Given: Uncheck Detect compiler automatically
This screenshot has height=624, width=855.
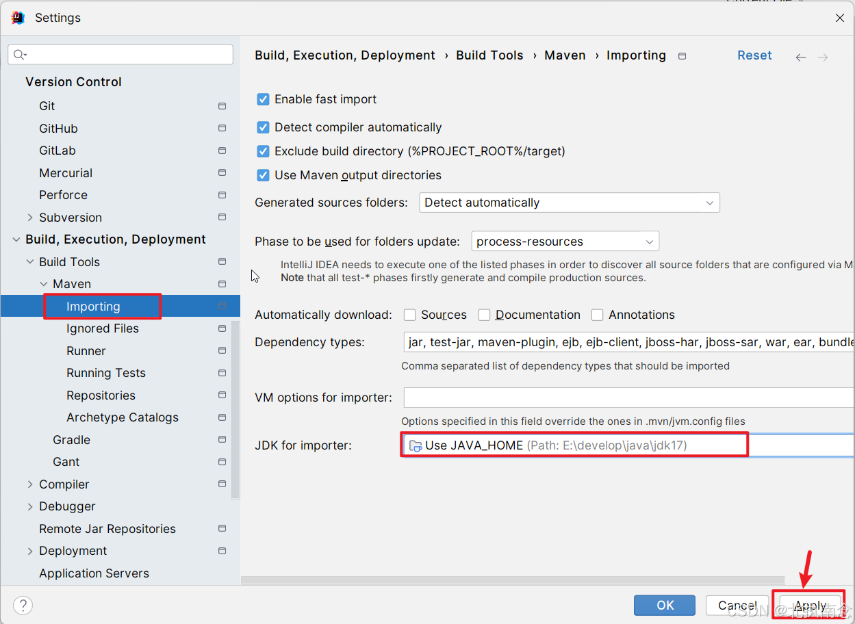Looking at the screenshot, I should coord(263,127).
